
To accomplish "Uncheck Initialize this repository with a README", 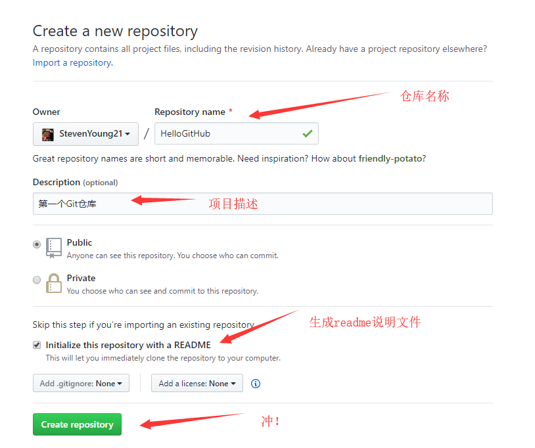I will pyautogui.click(x=37, y=345).
